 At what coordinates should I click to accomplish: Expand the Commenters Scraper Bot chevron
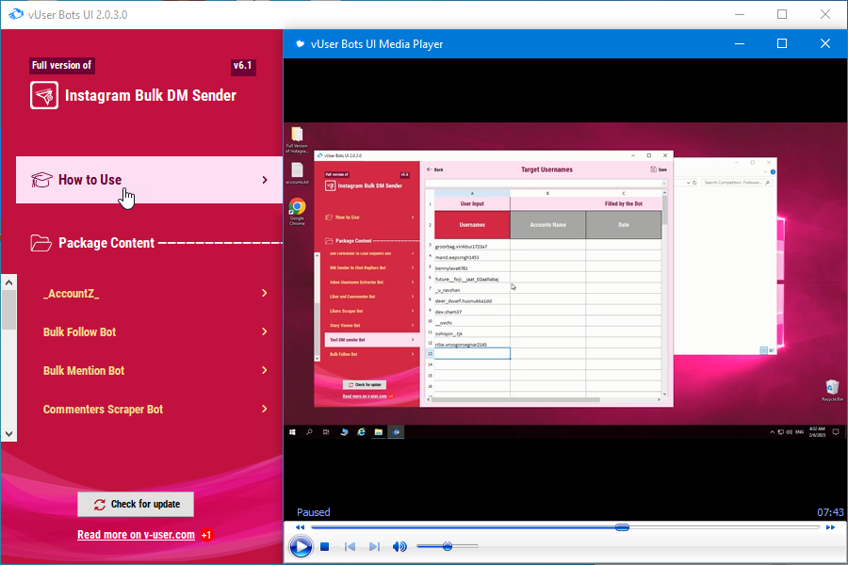point(265,409)
